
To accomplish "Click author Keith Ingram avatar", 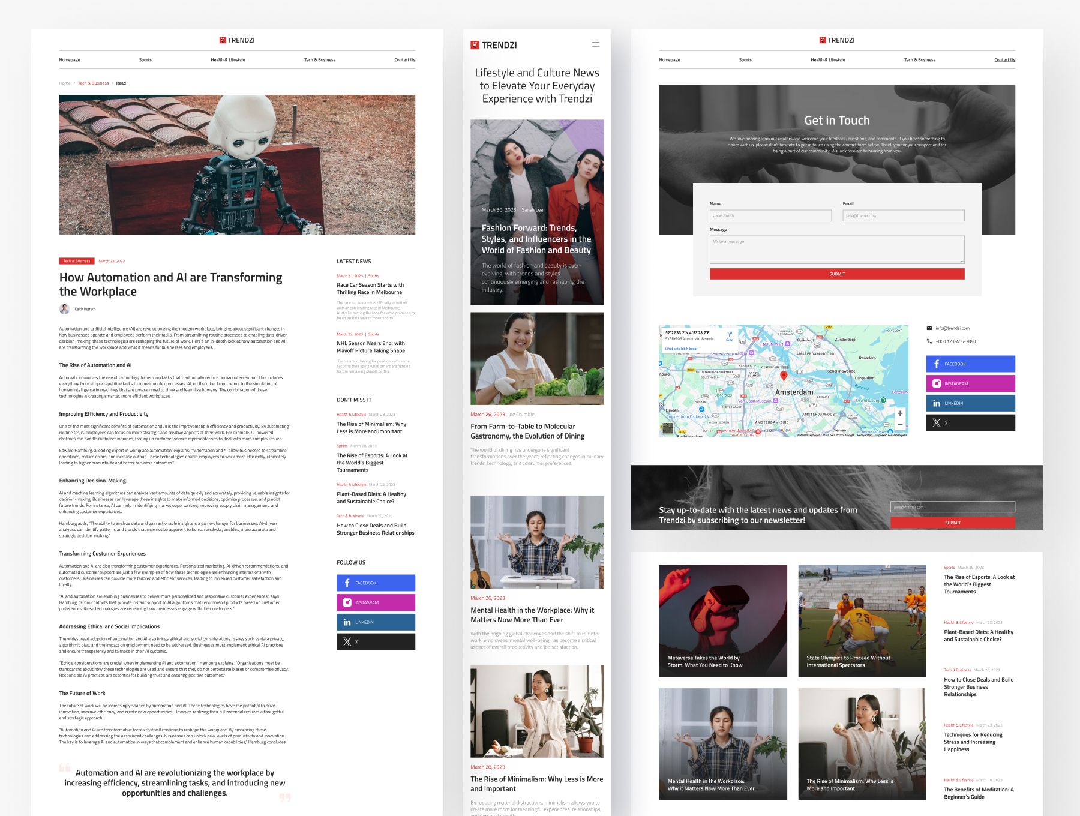I will coord(64,309).
